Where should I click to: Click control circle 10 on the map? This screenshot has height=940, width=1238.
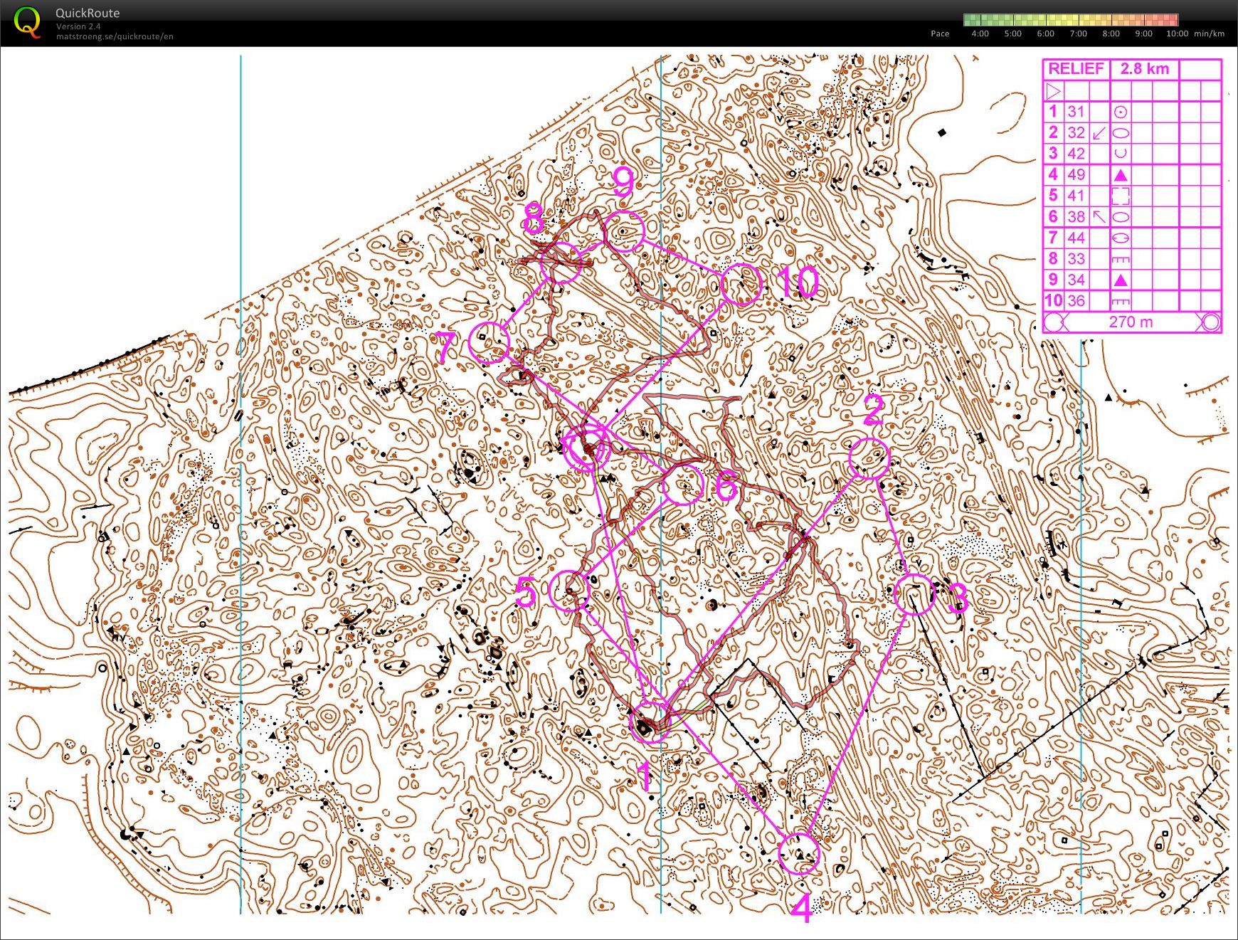pyautogui.click(x=741, y=285)
